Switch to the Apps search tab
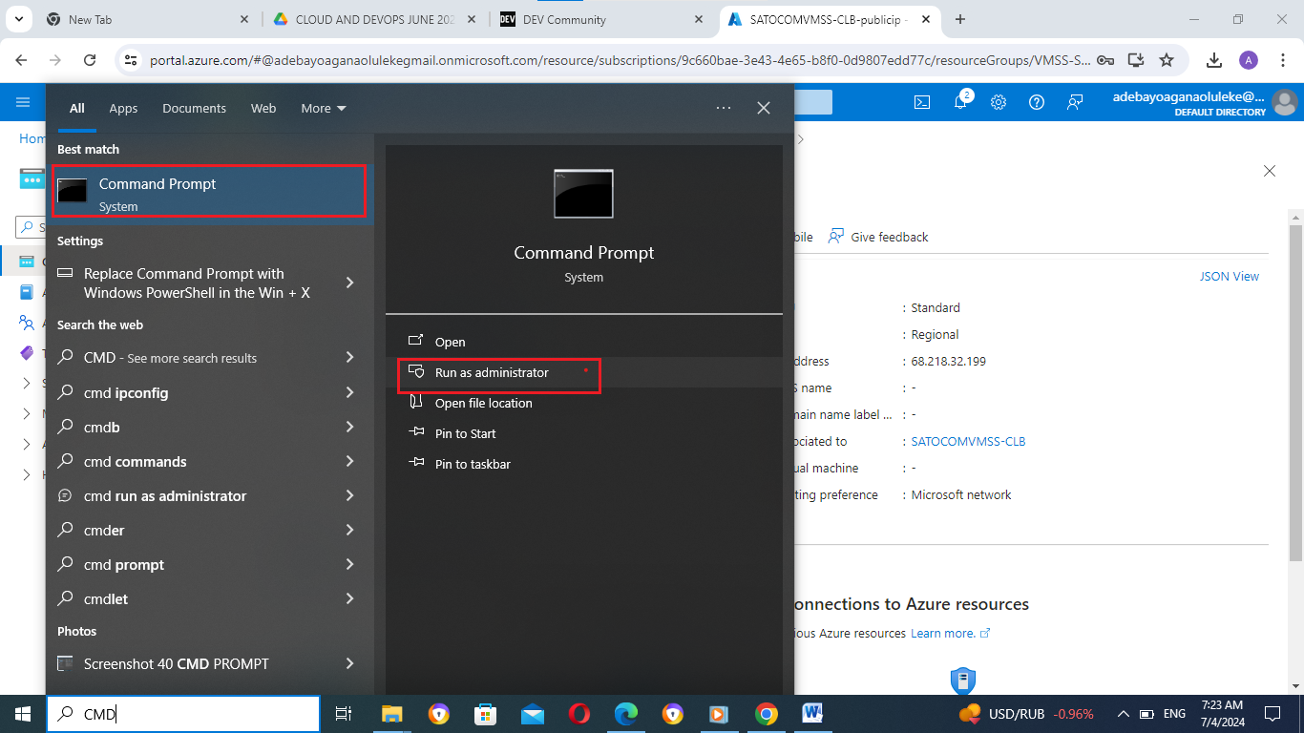 [x=123, y=109]
